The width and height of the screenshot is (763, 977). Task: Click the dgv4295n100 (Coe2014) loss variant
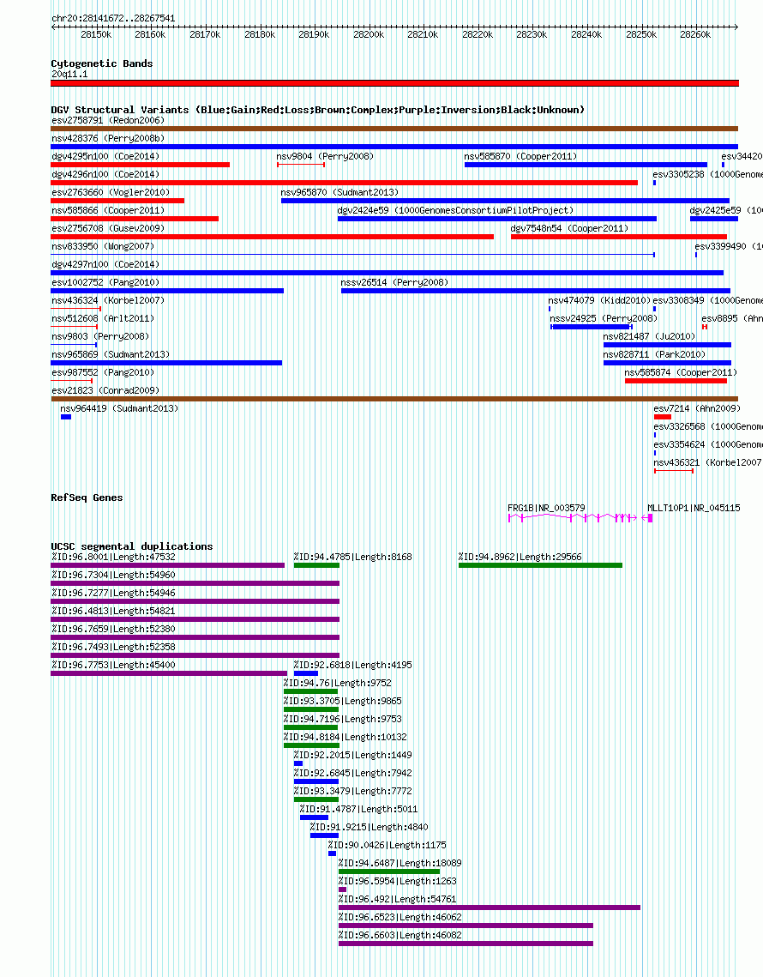pos(140,165)
